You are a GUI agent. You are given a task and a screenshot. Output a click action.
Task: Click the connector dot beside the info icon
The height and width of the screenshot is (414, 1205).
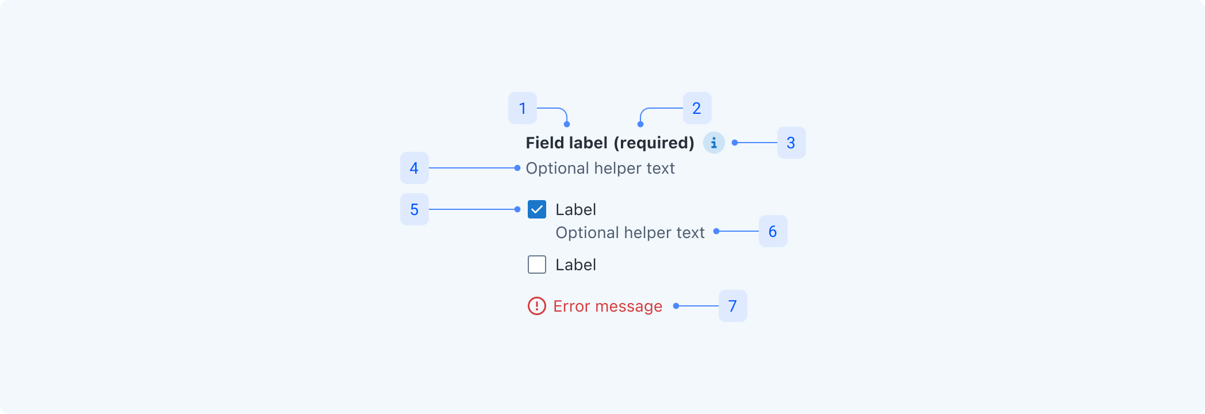pos(734,143)
